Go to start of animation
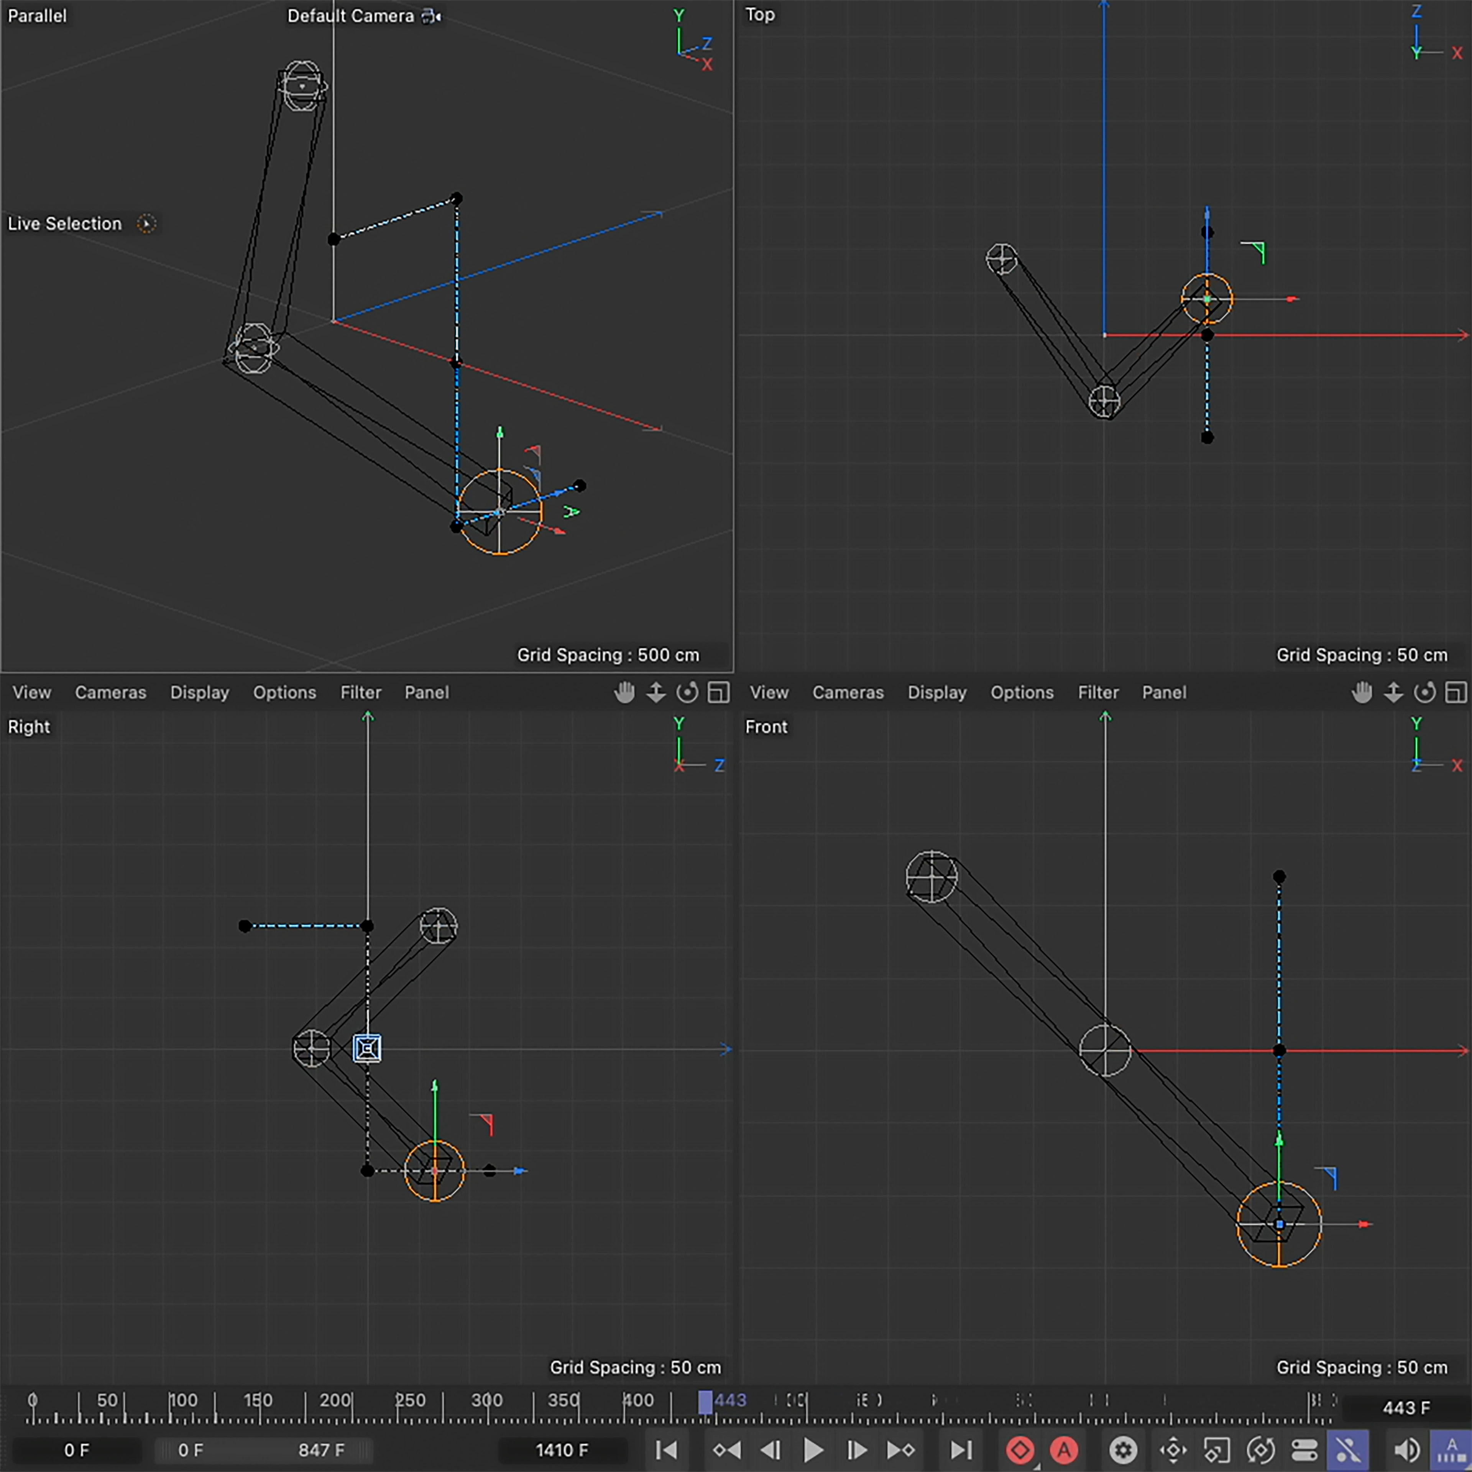The height and width of the screenshot is (1472, 1472). click(x=667, y=1450)
